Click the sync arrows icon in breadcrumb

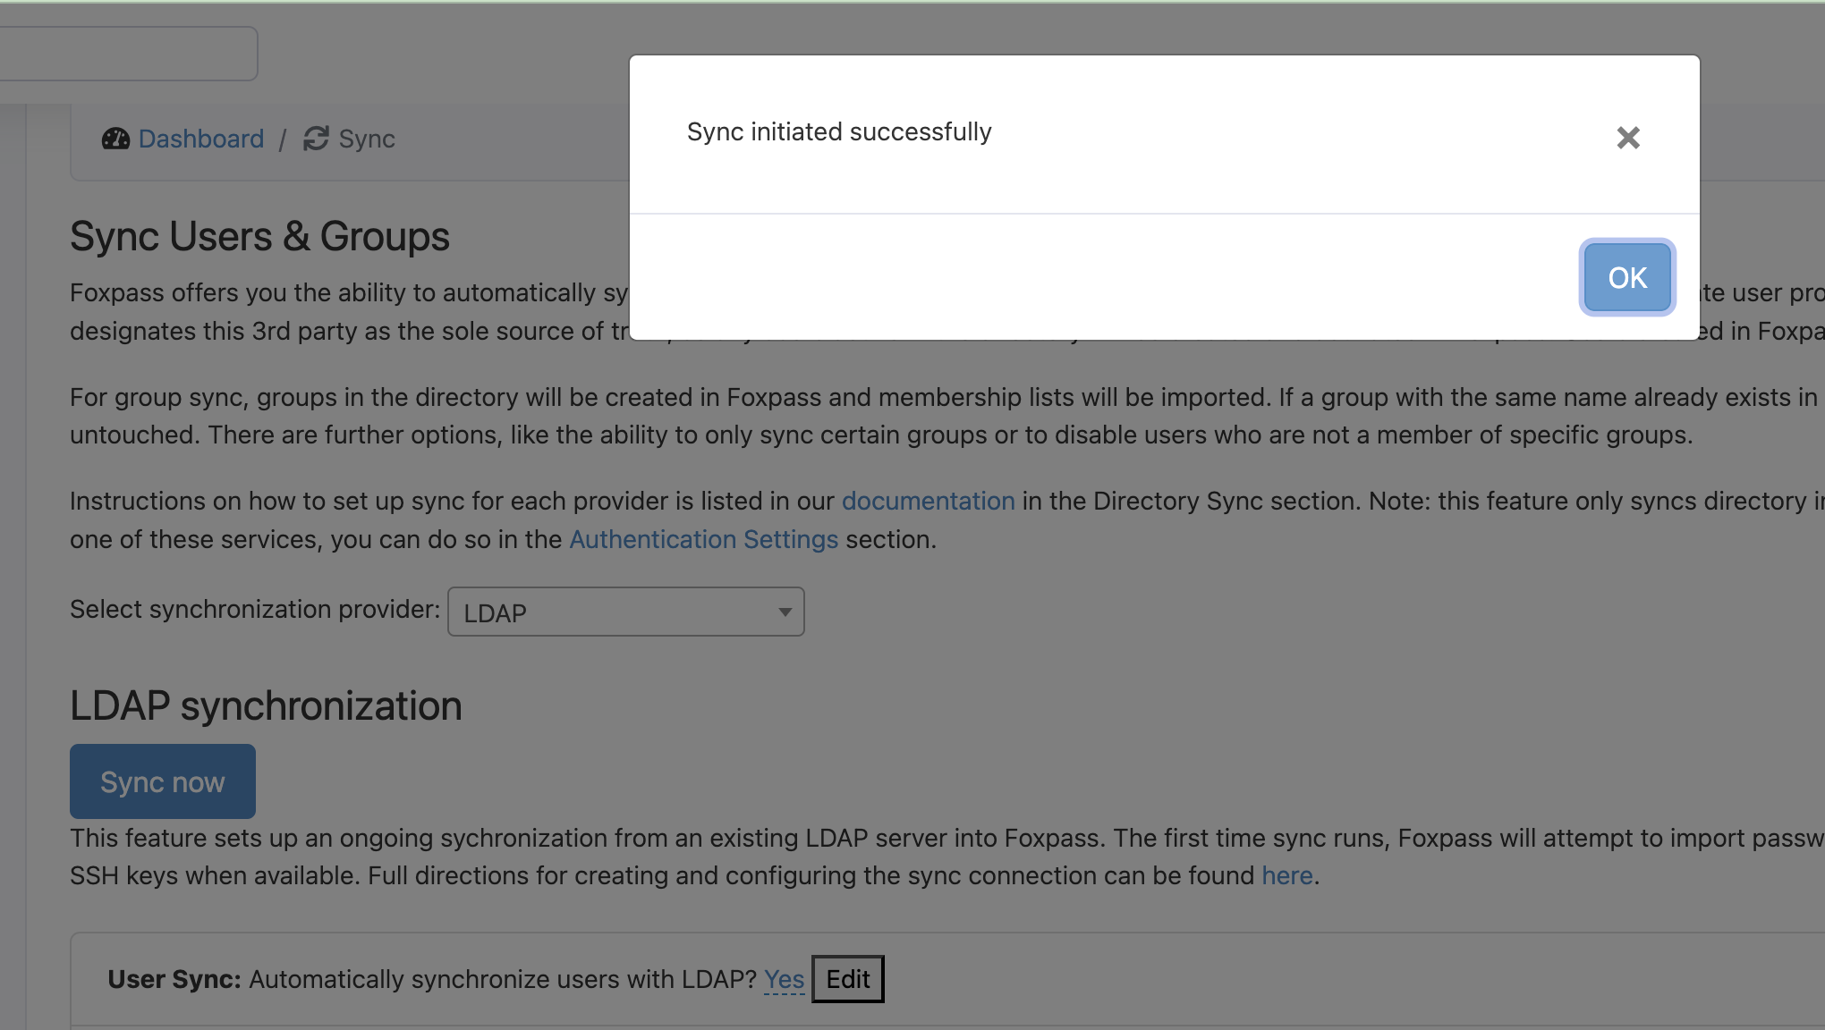point(316,139)
